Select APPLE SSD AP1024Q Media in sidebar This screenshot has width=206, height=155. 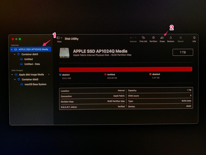pyautogui.click(x=31, y=49)
